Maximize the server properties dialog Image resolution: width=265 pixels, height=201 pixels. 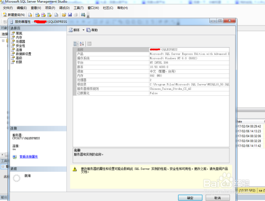[220, 21]
